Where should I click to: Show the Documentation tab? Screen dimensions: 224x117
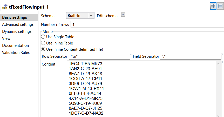15,45
